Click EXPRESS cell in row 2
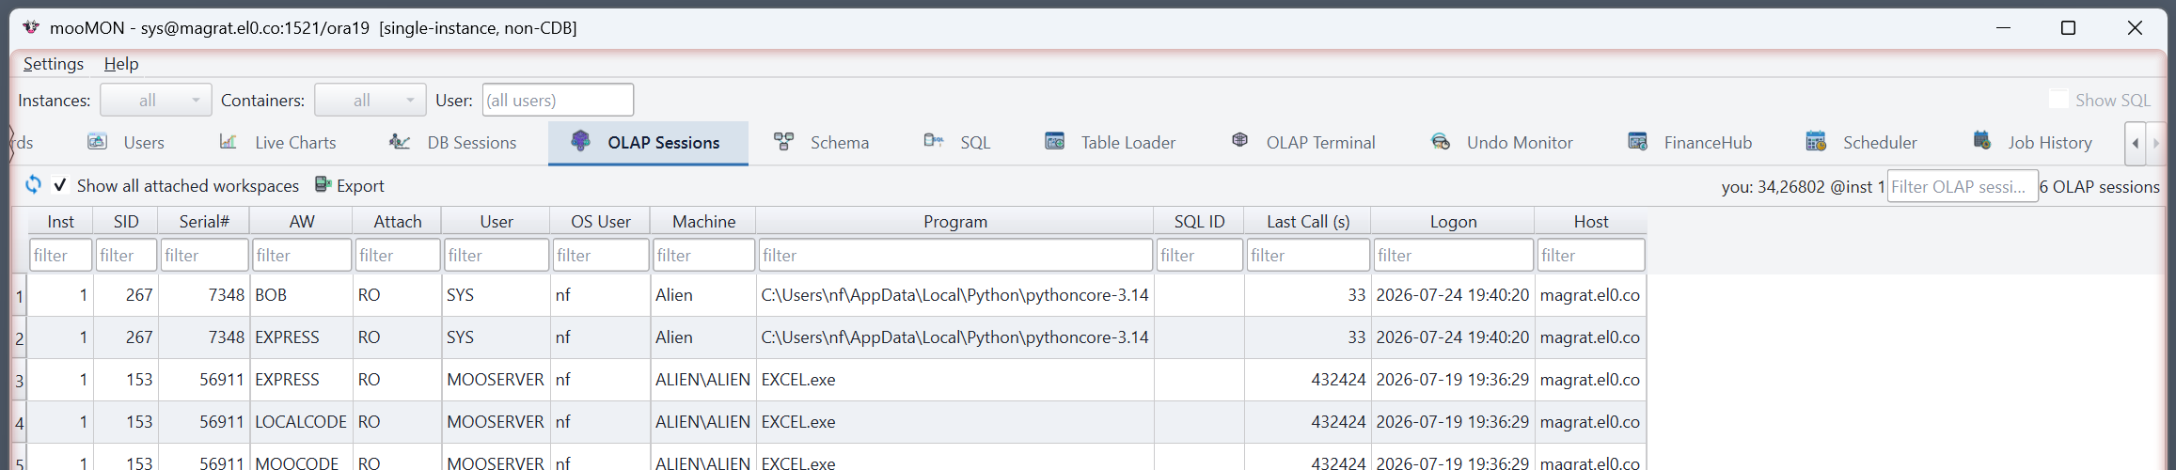The height and width of the screenshot is (470, 2176). [x=302, y=337]
